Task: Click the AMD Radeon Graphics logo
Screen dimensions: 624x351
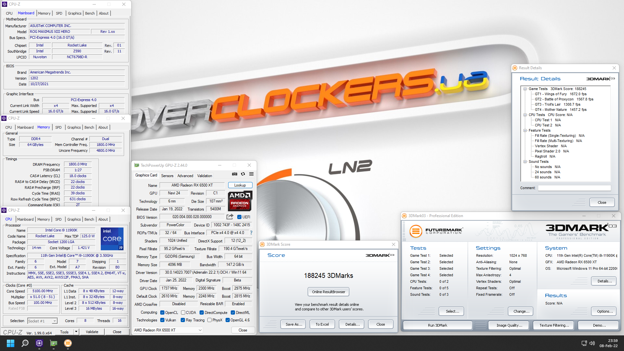Action: click(240, 201)
